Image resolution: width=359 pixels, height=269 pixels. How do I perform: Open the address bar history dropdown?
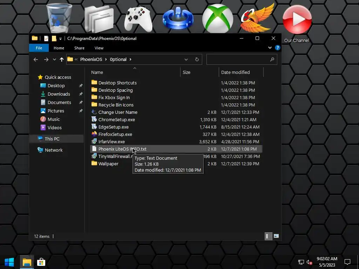tap(186, 60)
